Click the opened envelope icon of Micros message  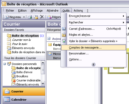pyautogui.click(x=50, y=54)
